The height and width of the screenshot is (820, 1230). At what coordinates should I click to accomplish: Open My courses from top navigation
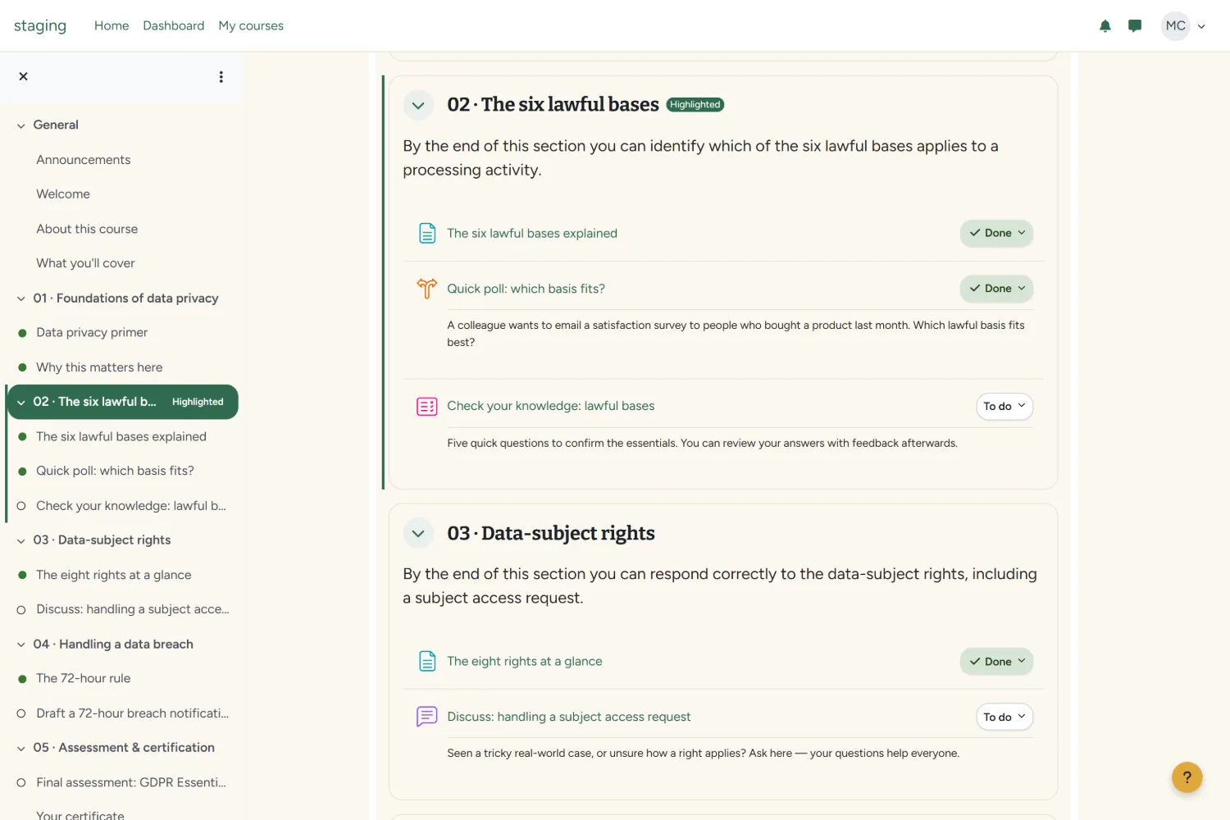[x=251, y=25]
